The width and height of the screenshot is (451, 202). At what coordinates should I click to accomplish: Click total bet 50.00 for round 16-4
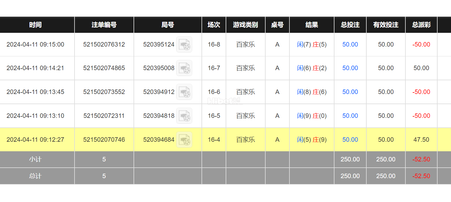click(x=350, y=140)
